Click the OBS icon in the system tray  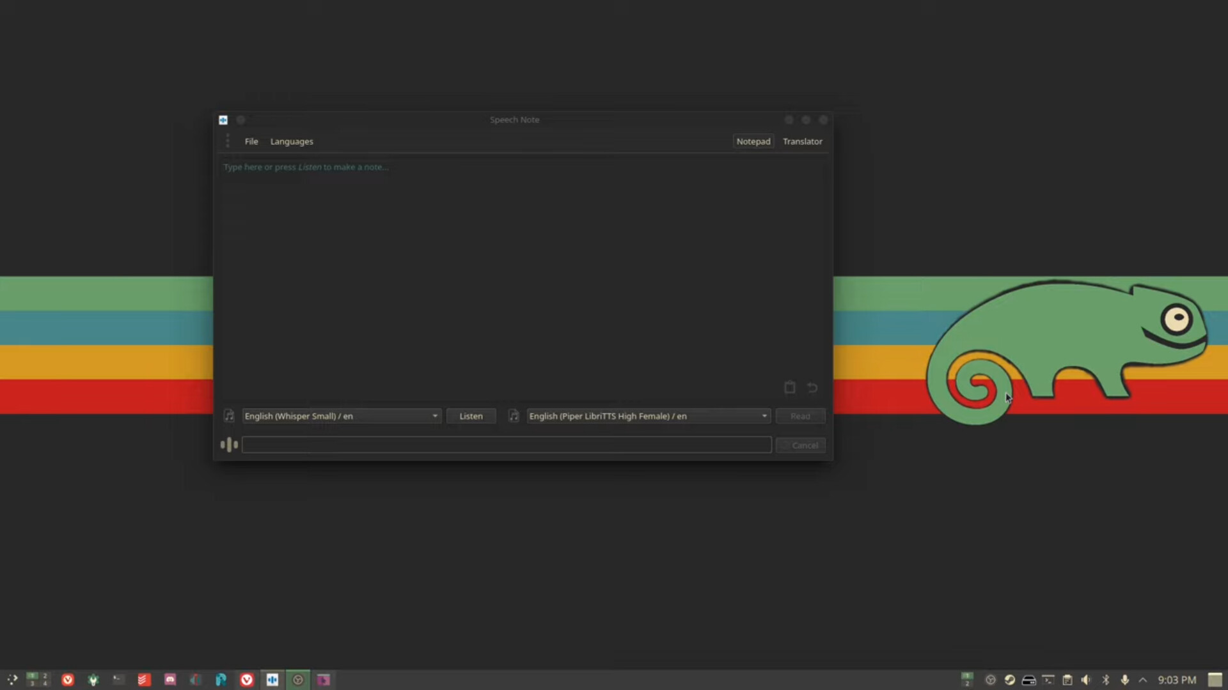coord(991,680)
